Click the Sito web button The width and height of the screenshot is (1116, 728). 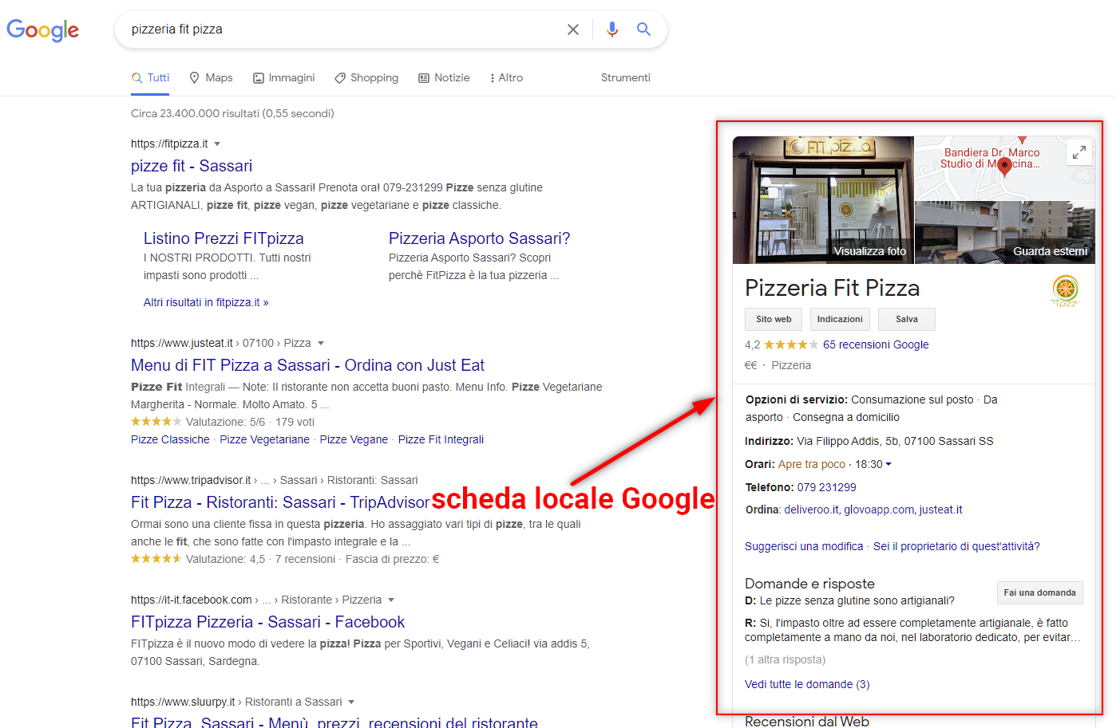774,319
